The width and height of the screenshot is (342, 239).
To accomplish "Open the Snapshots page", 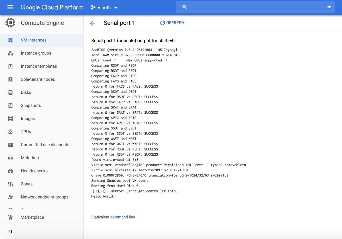I will [x=31, y=106].
